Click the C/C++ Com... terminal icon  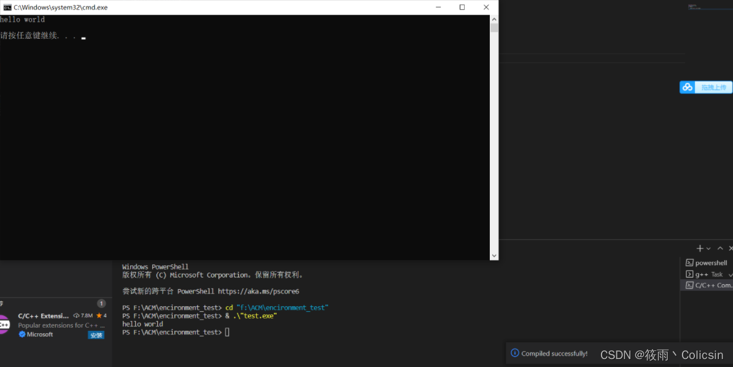pyautogui.click(x=689, y=285)
